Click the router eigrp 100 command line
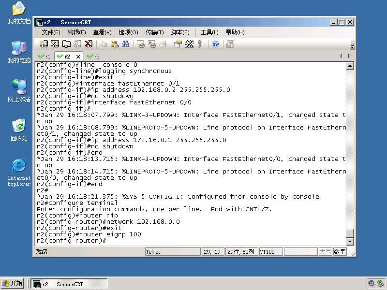 [89, 234]
